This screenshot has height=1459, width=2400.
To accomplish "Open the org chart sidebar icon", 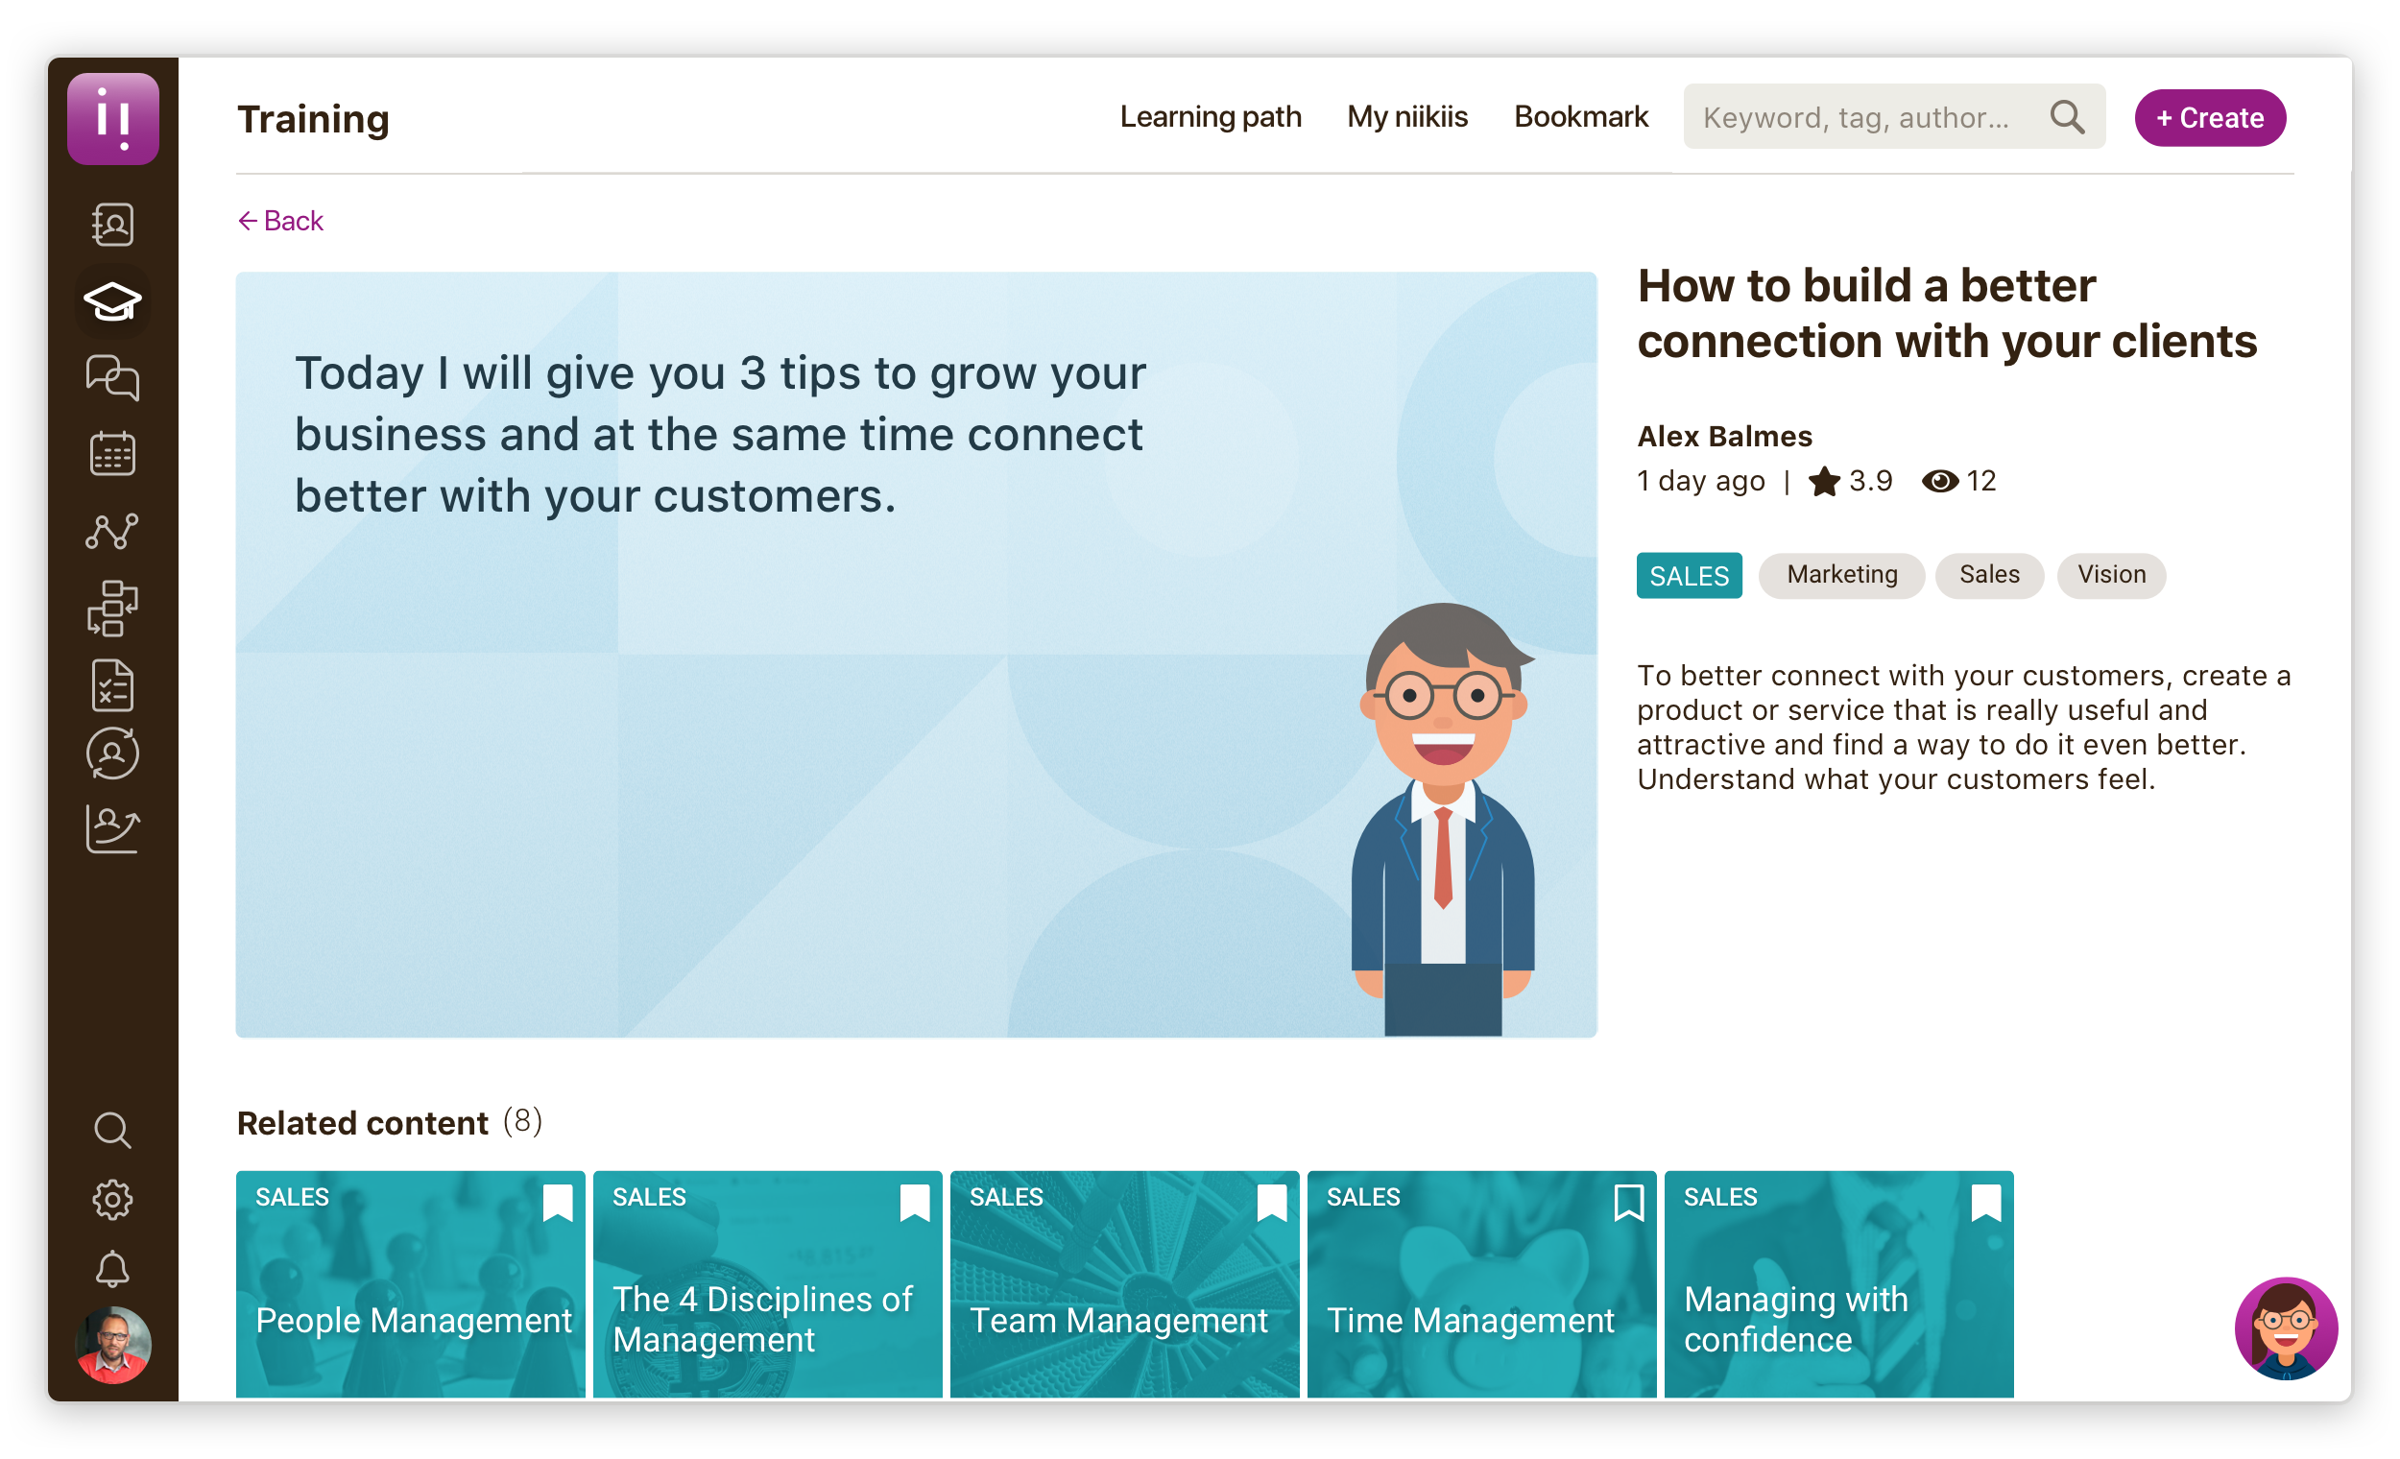I will click(112, 609).
